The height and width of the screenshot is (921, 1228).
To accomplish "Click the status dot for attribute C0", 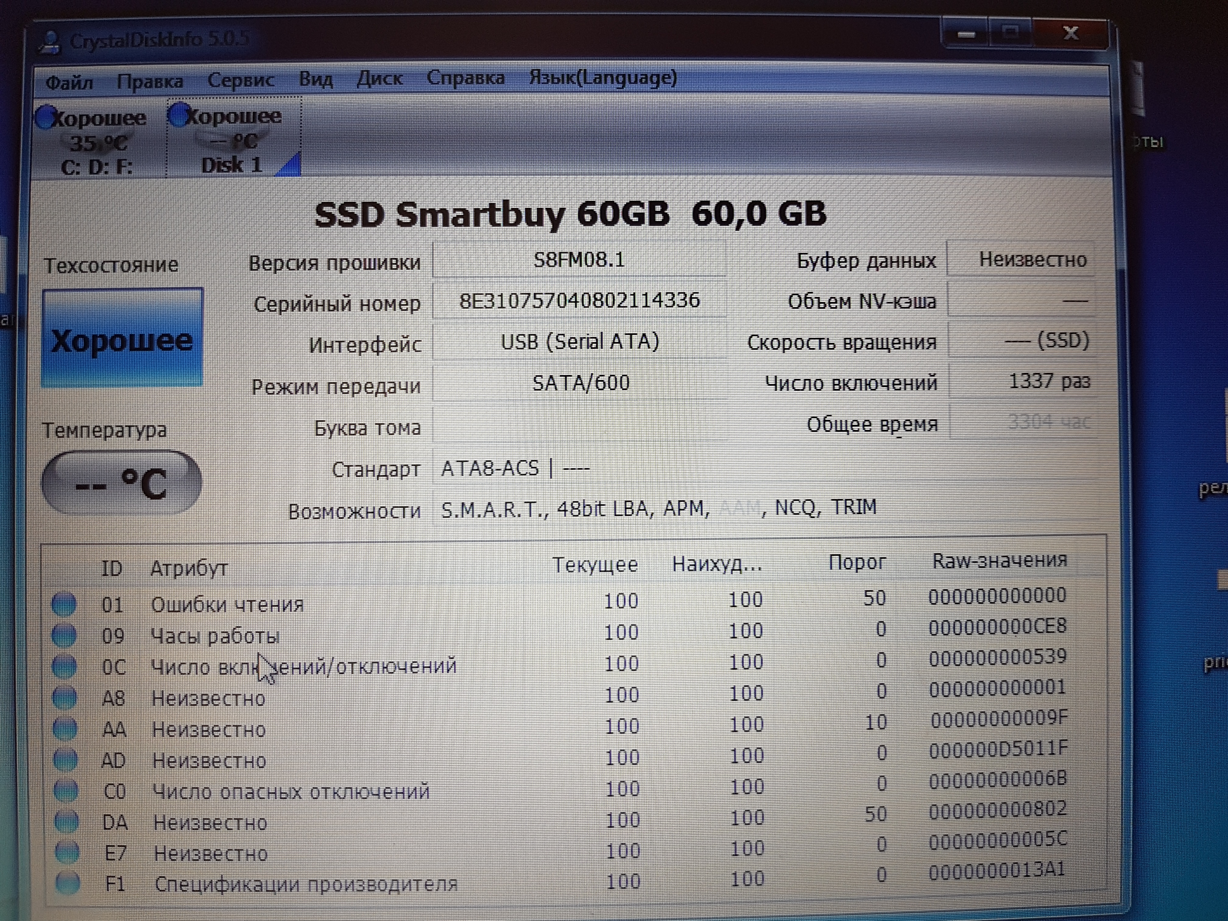I will click(66, 791).
